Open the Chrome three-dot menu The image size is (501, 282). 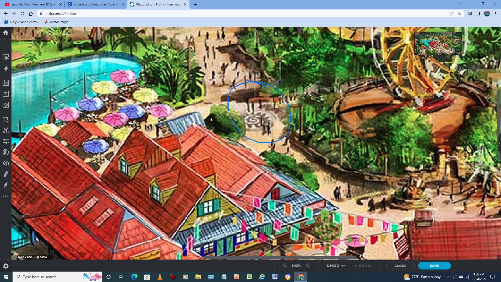coord(495,14)
